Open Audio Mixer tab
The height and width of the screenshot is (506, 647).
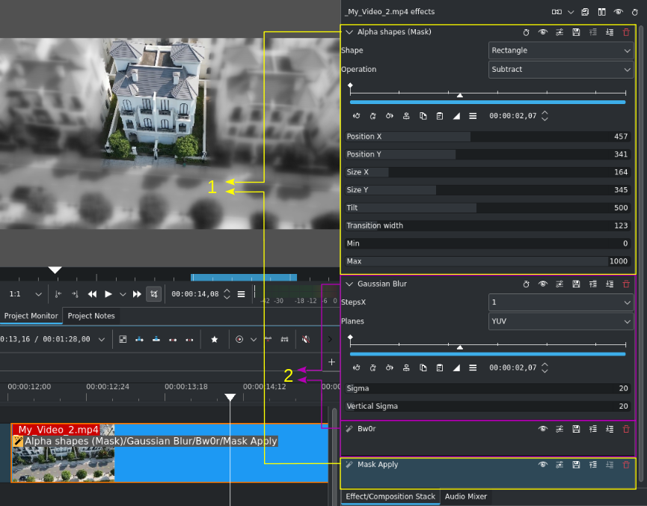466,496
